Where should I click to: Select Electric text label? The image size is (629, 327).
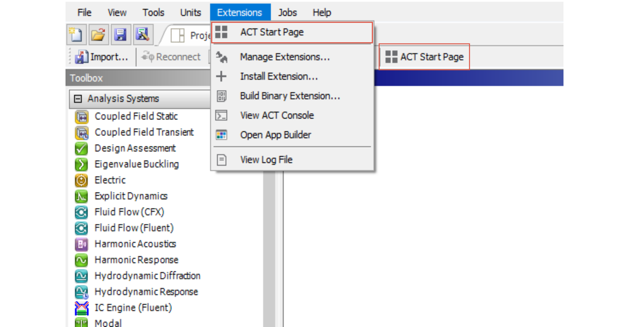[x=110, y=180]
